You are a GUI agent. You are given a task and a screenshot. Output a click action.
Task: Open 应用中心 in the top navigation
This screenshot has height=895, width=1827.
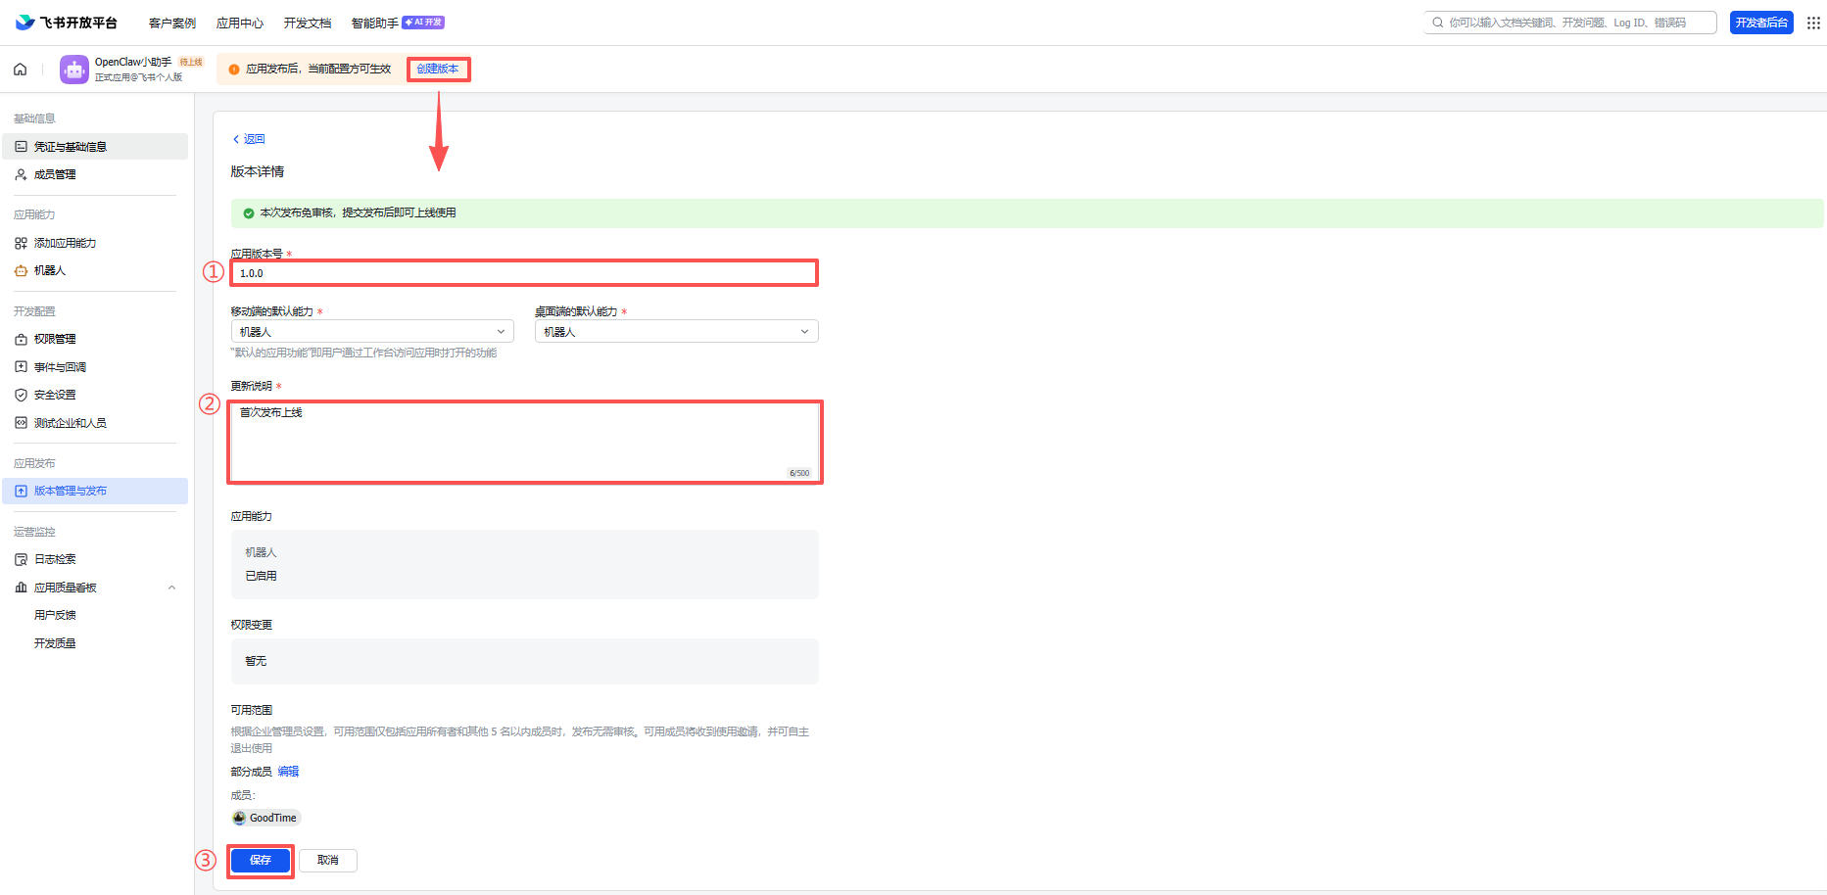pyautogui.click(x=239, y=24)
